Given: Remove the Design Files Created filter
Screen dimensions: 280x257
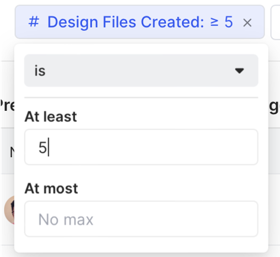Looking at the screenshot, I should (247, 23).
